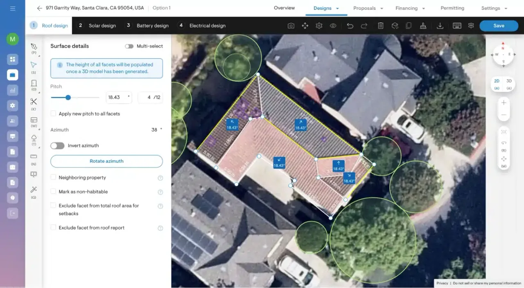Select the Ruler measurement tool
This screenshot has width=524, height=288.
[x=34, y=156]
